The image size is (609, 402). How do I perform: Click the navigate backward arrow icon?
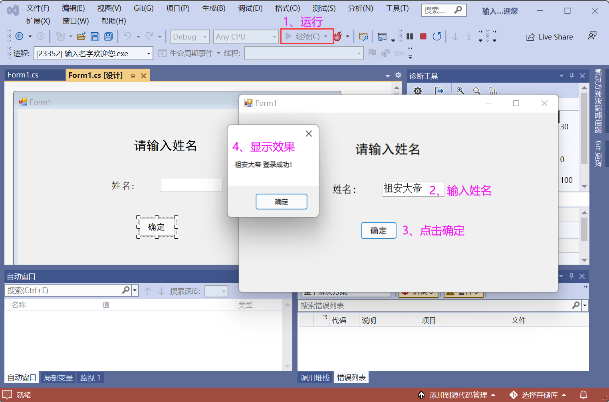(x=19, y=36)
